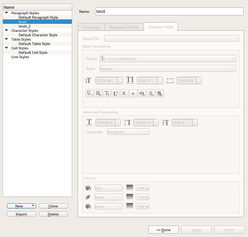
Task: Toggle the Underline Words Only button
Action: pyautogui.click(x=98, y=93)
